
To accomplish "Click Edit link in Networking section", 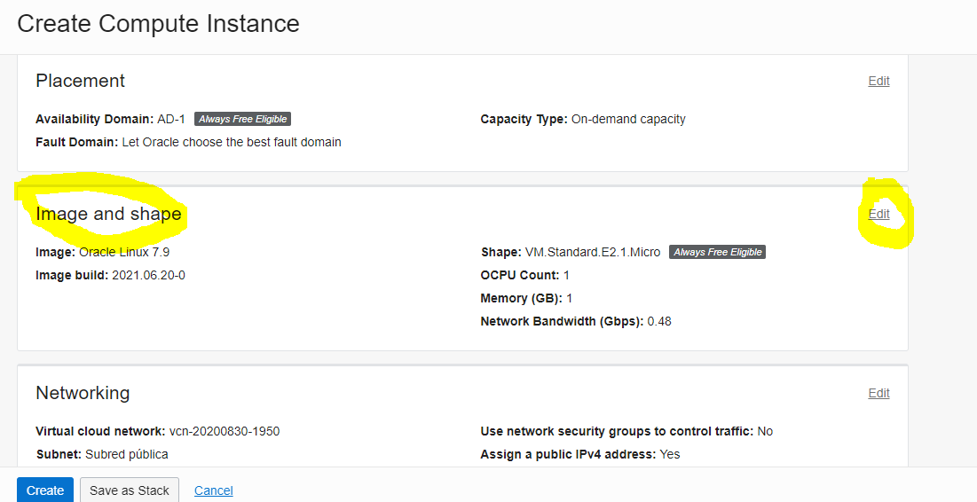I will click(x=879, y=393).
